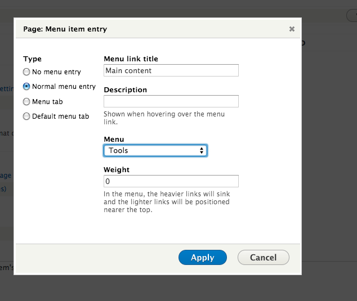Focus the empty Description input field
This screenshot has width=357, height=301.
tap(171, 101)
